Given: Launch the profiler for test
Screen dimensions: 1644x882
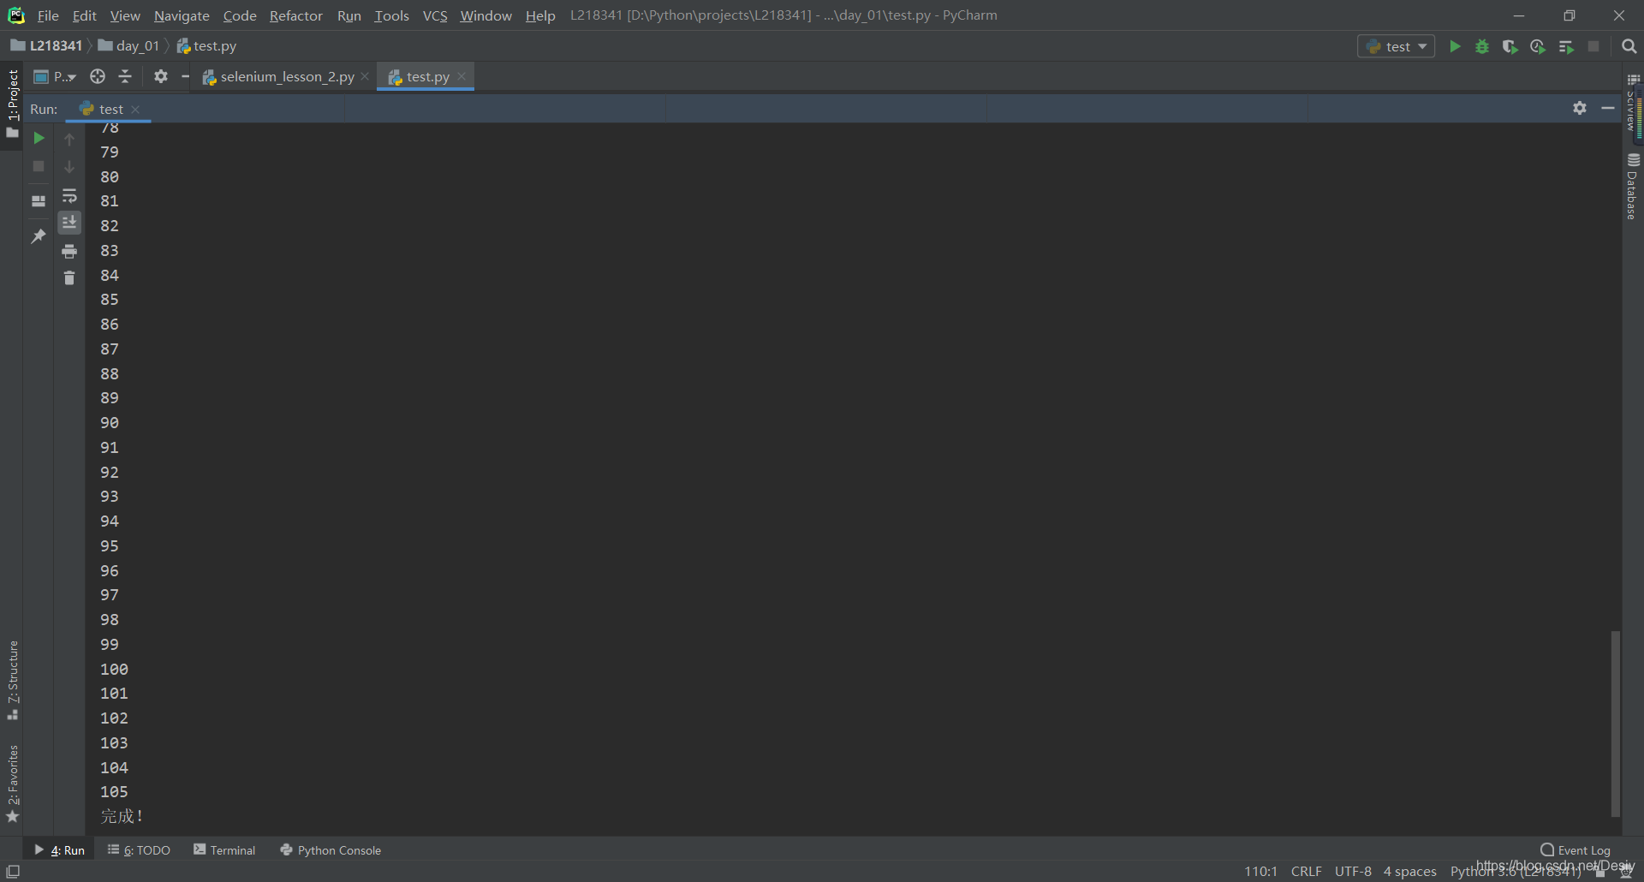Looking at the screenshot, I should tap(1538, 46).
